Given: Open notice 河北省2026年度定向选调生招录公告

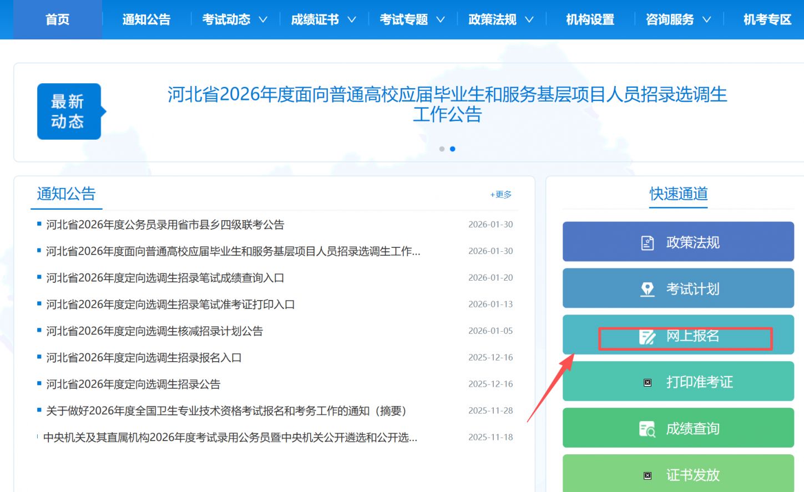Looking at the screenshot, I should (x=133, y=384).
